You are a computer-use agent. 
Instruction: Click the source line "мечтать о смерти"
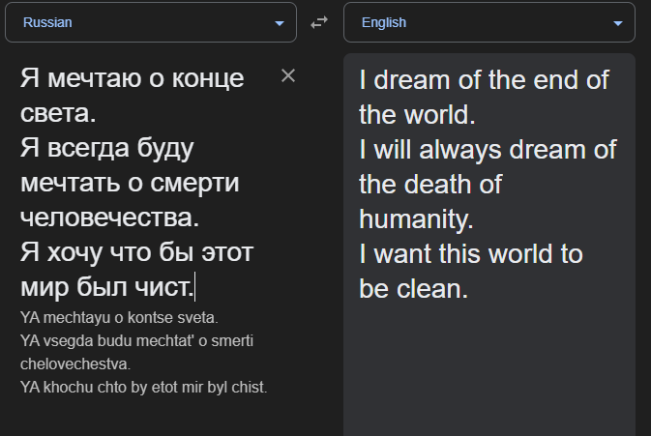point(130,183)
